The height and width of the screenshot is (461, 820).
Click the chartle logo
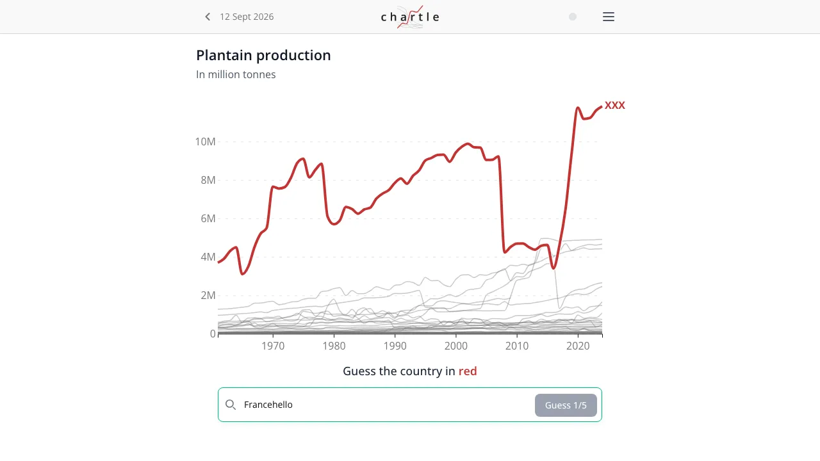[x=410, y=17]
